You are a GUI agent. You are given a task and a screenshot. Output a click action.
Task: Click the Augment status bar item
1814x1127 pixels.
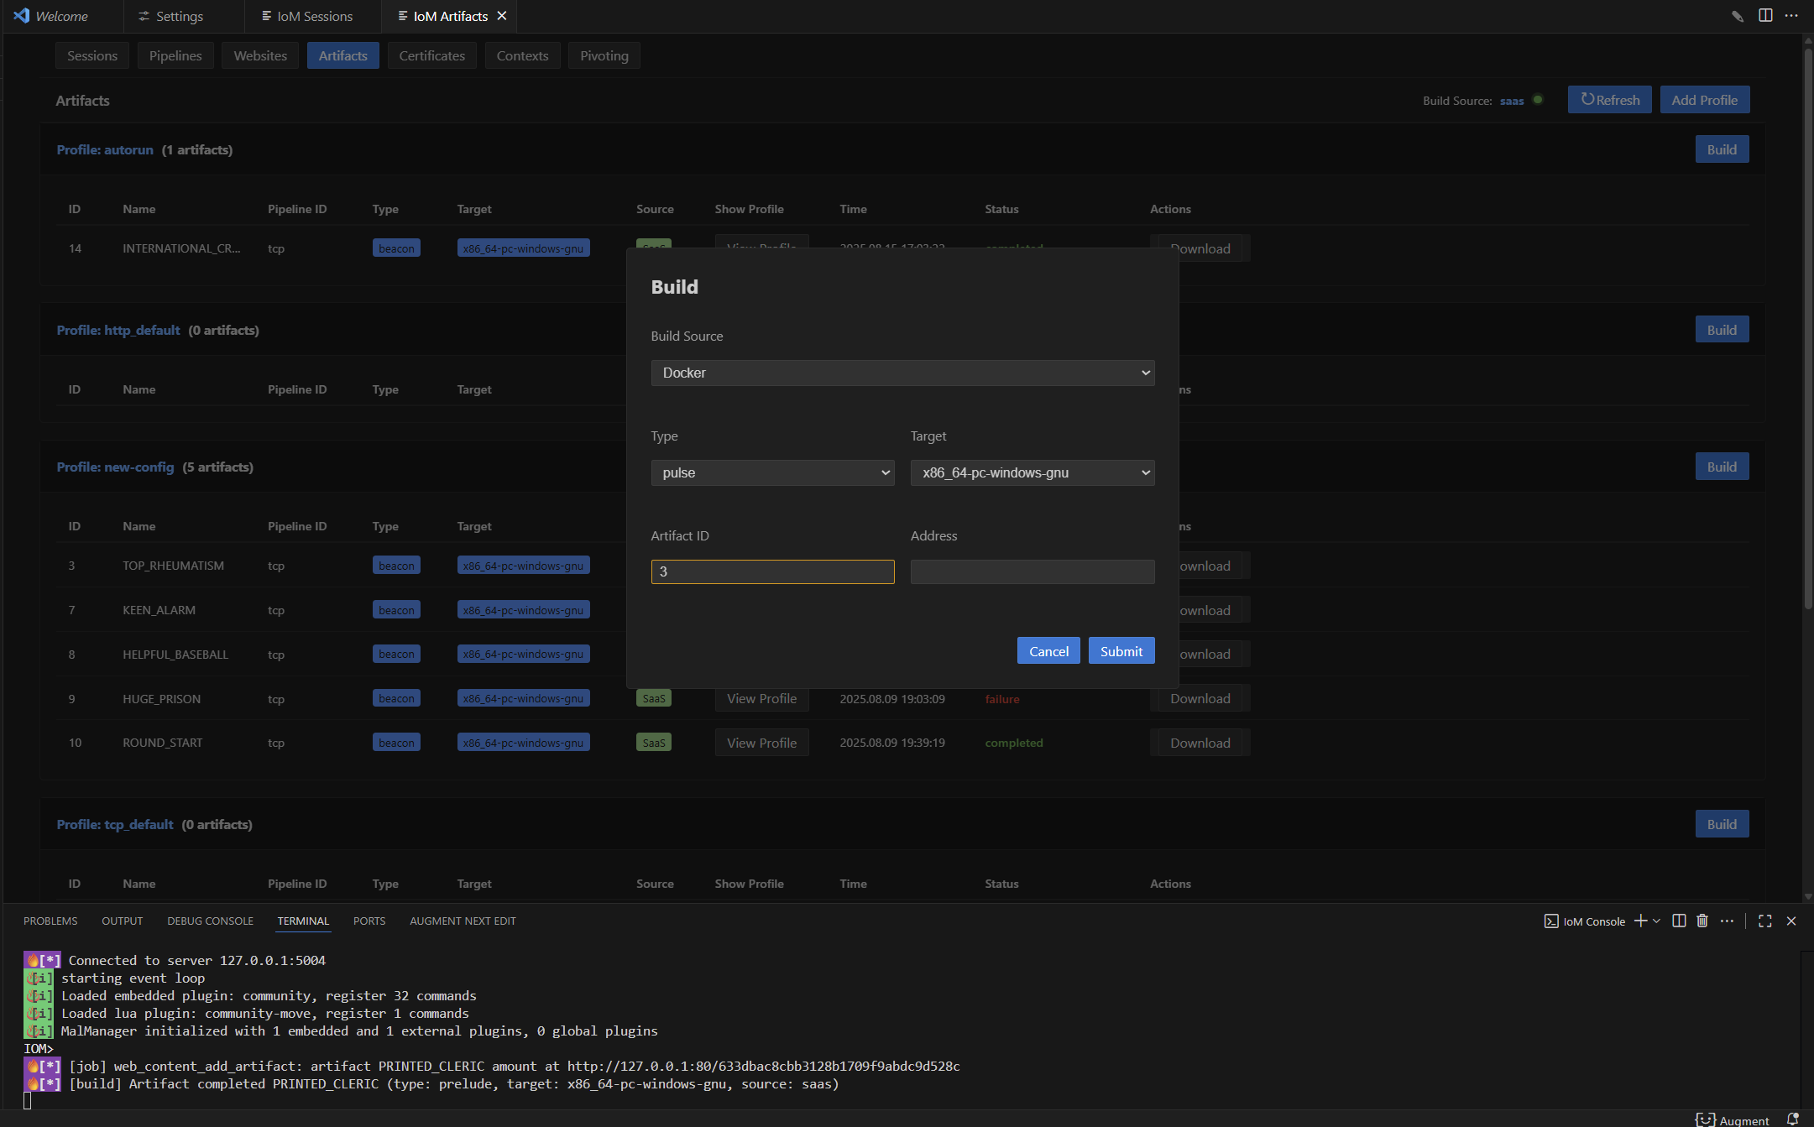click(1733, 1119)
